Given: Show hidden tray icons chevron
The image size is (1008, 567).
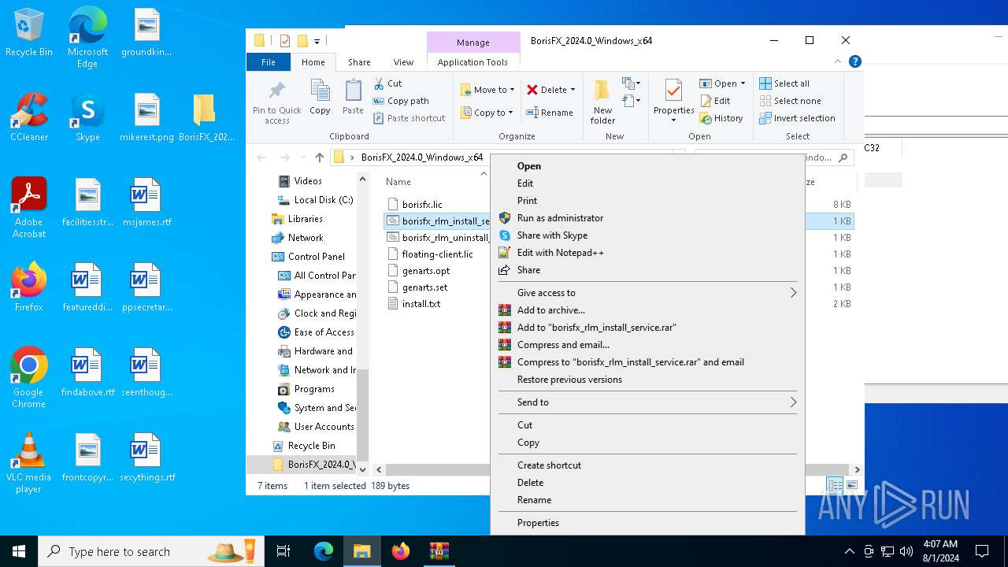Looking at the screenshot, I should coord(849,551).
